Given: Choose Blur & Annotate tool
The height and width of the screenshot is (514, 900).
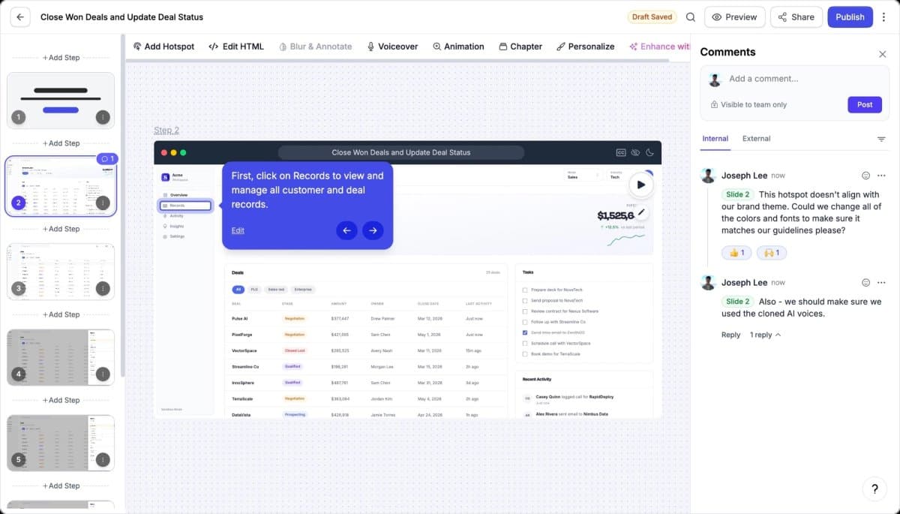Looking at the screenshot, I should click(x=315, y=47).
